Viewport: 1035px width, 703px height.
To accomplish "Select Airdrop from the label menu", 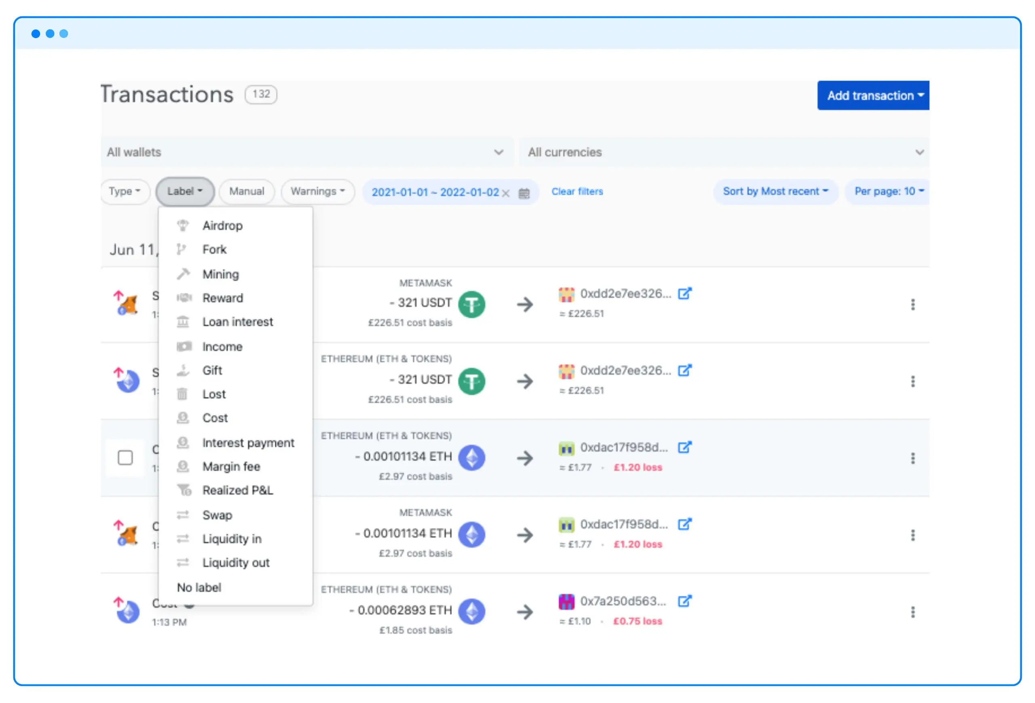I will (235, 226).
